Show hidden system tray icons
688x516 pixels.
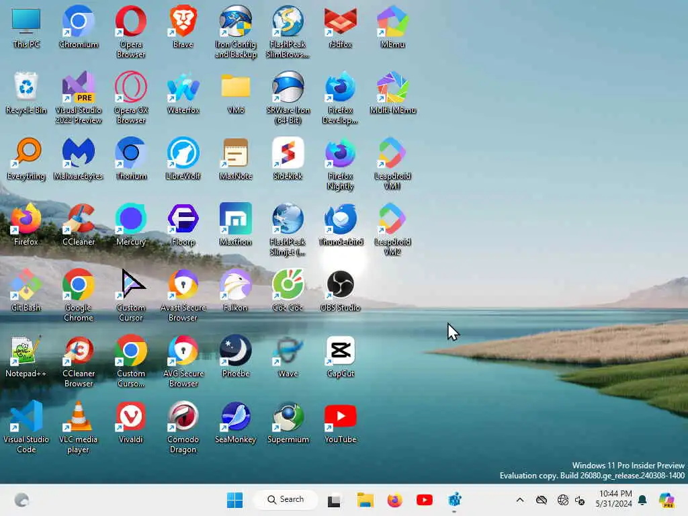click(520, 500)
